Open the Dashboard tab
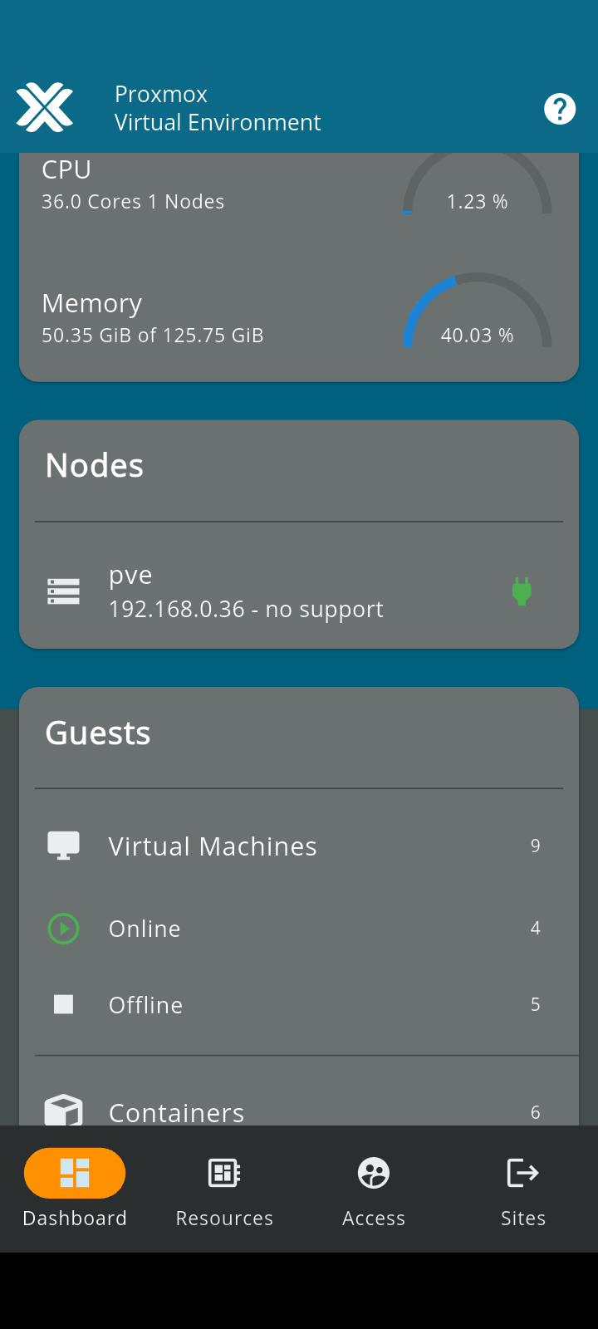The height and width of the screenshot is (1329, 598). pos(75,1189)
